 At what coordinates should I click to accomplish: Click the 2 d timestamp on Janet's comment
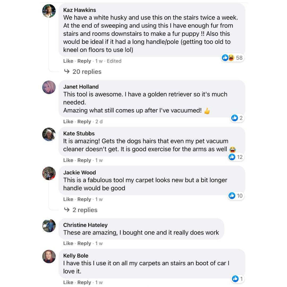99,122
